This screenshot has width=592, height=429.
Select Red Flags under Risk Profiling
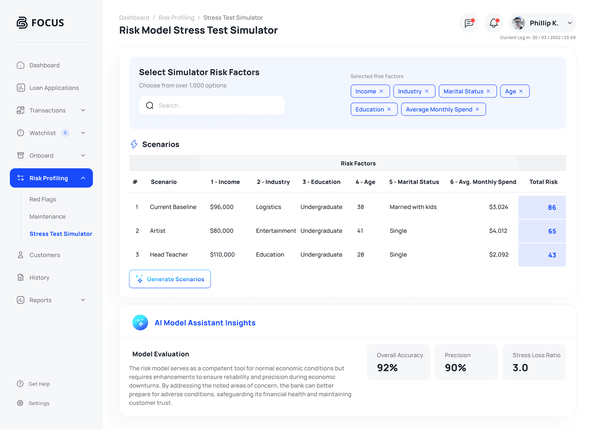click(x=43, y=199)
